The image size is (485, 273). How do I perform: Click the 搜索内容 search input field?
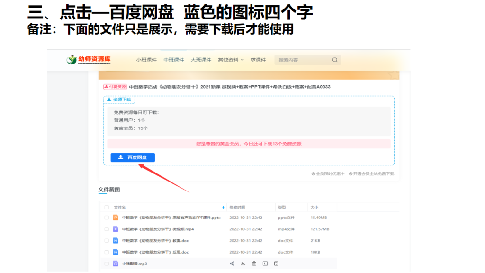tap(302, 60)
